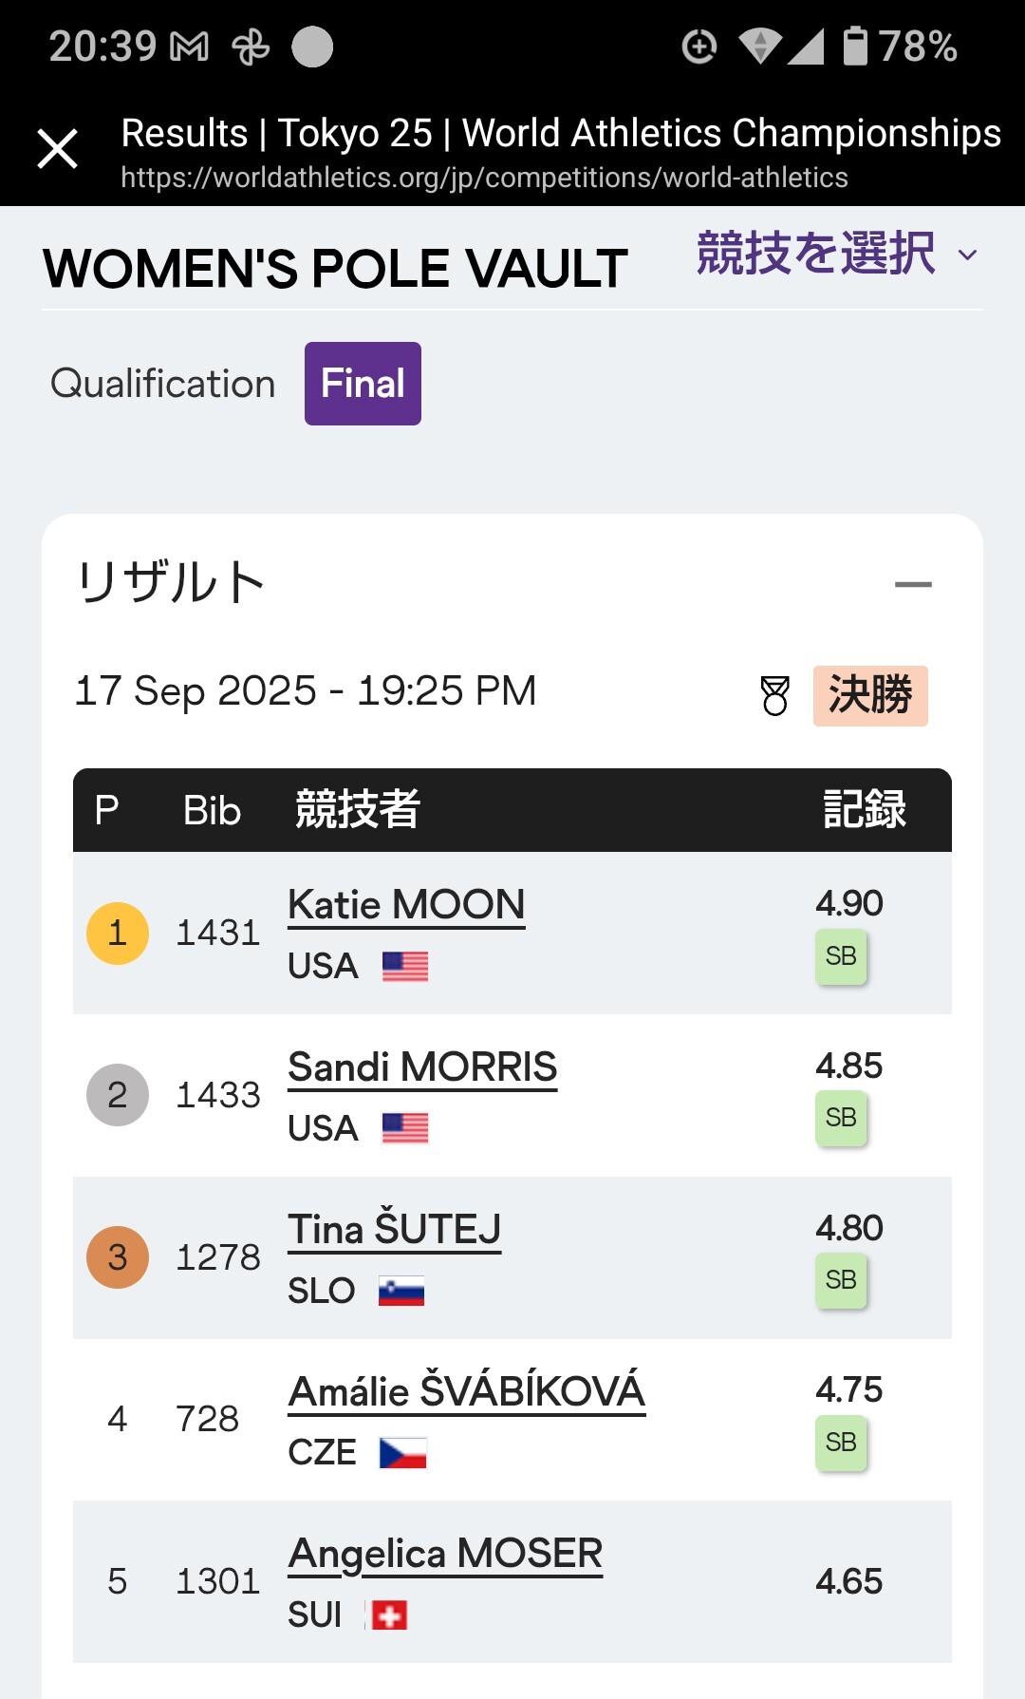The width and height of the screenshot is (1025, 1699).
Task: Tap the Switzerland flag icon
Action: coord(389,1615)
